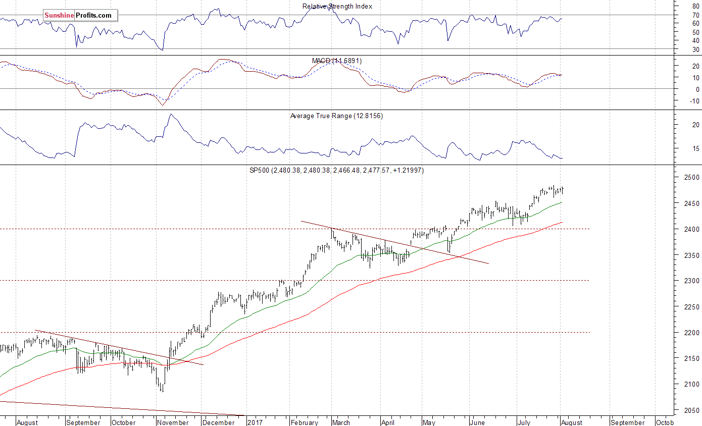Open the SunshineProfits.com logo link
This screenshot has width=702, height=426.
click(x=80, y=16)
